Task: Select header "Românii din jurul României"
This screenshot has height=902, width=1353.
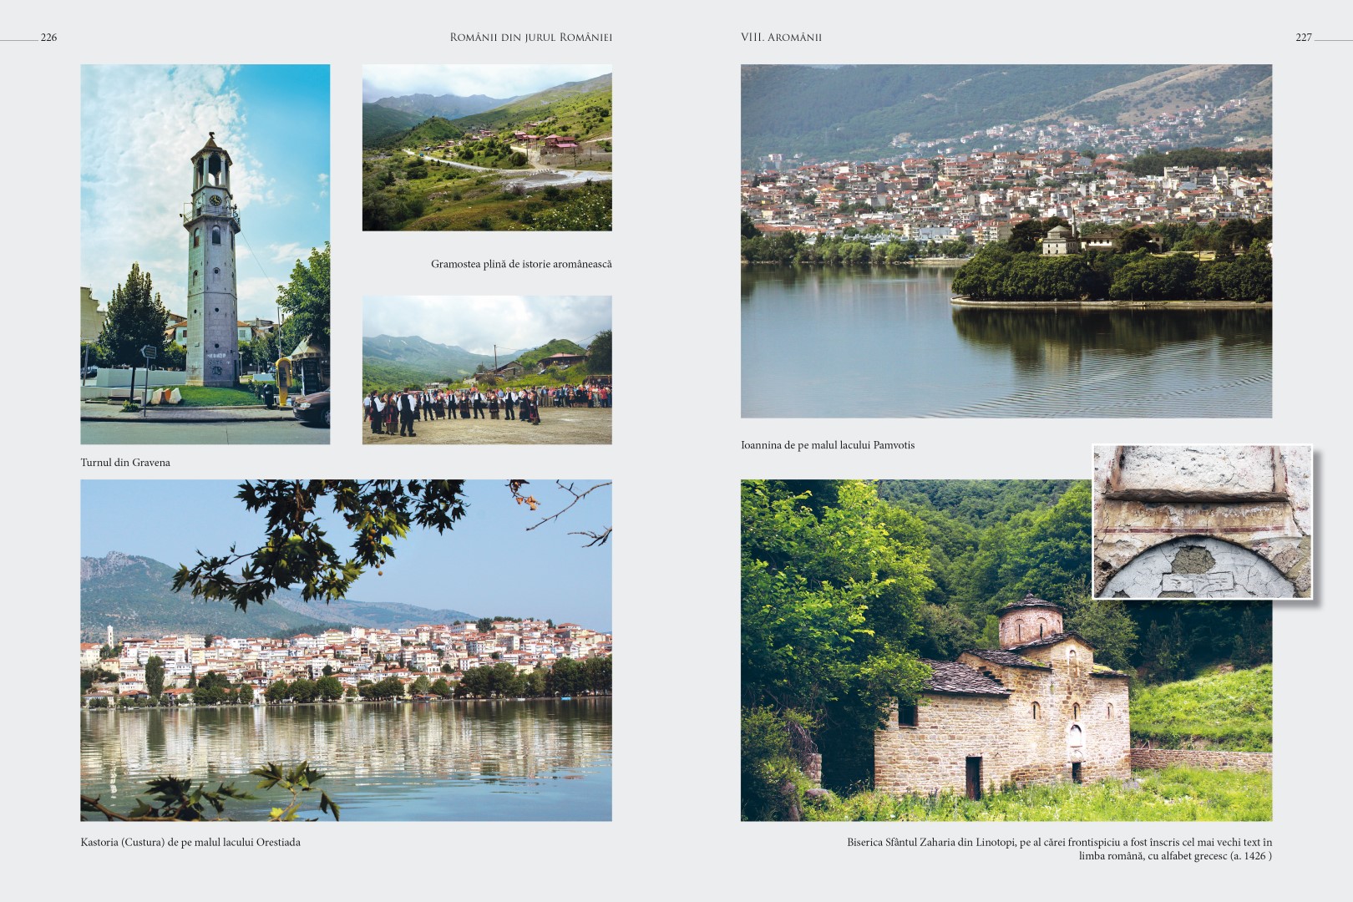Action: [x=530, y=38]
